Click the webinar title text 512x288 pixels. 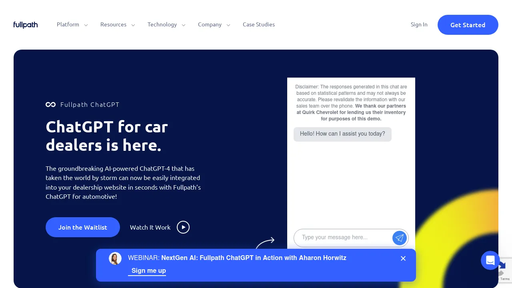237,258
